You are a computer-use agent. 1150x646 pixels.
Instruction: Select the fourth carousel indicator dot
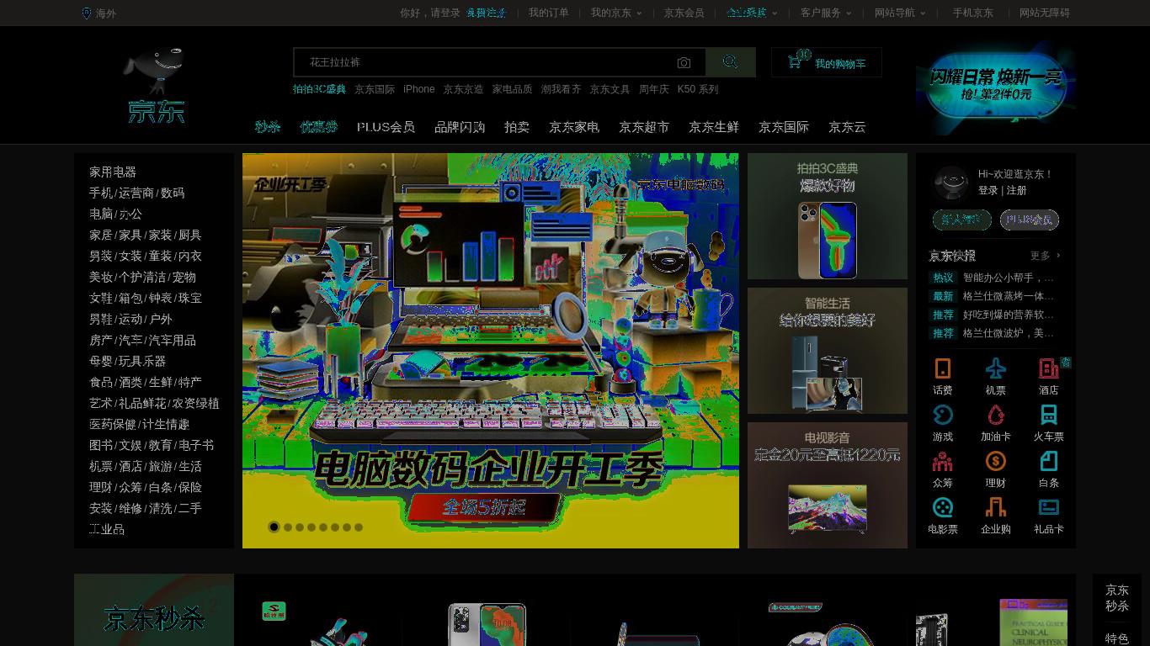coord(311,527)
